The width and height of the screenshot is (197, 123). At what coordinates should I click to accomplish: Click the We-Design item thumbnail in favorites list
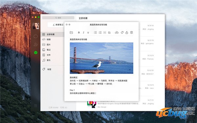point(92,104)
